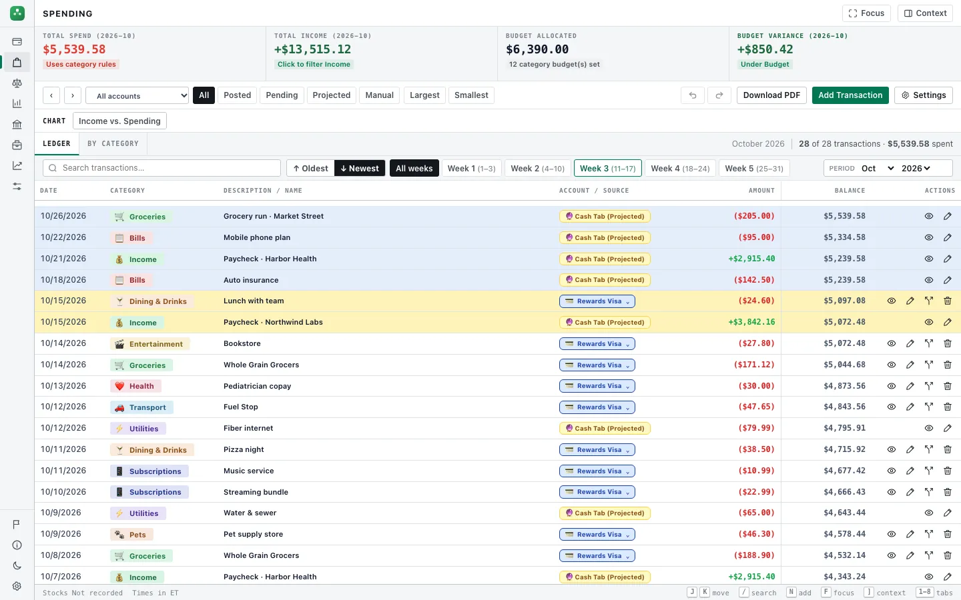The height and width of the screenshot is (600, 961).
Task: Split the Music service transaction
Action: click(929, 471)
